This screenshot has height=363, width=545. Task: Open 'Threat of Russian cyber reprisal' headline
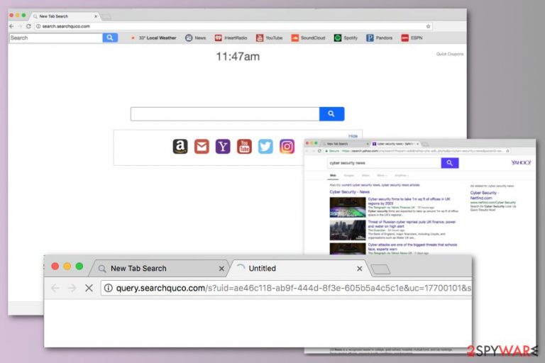[x=412, y=224]
